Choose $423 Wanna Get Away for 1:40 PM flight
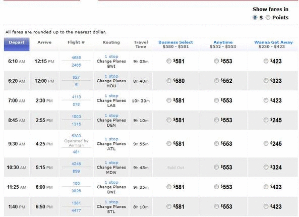This screenshot has width=299, height=217. point(266,206)
